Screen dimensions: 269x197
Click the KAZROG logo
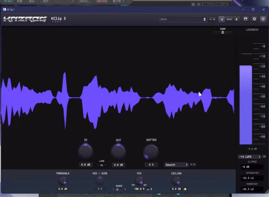point(25,19)
